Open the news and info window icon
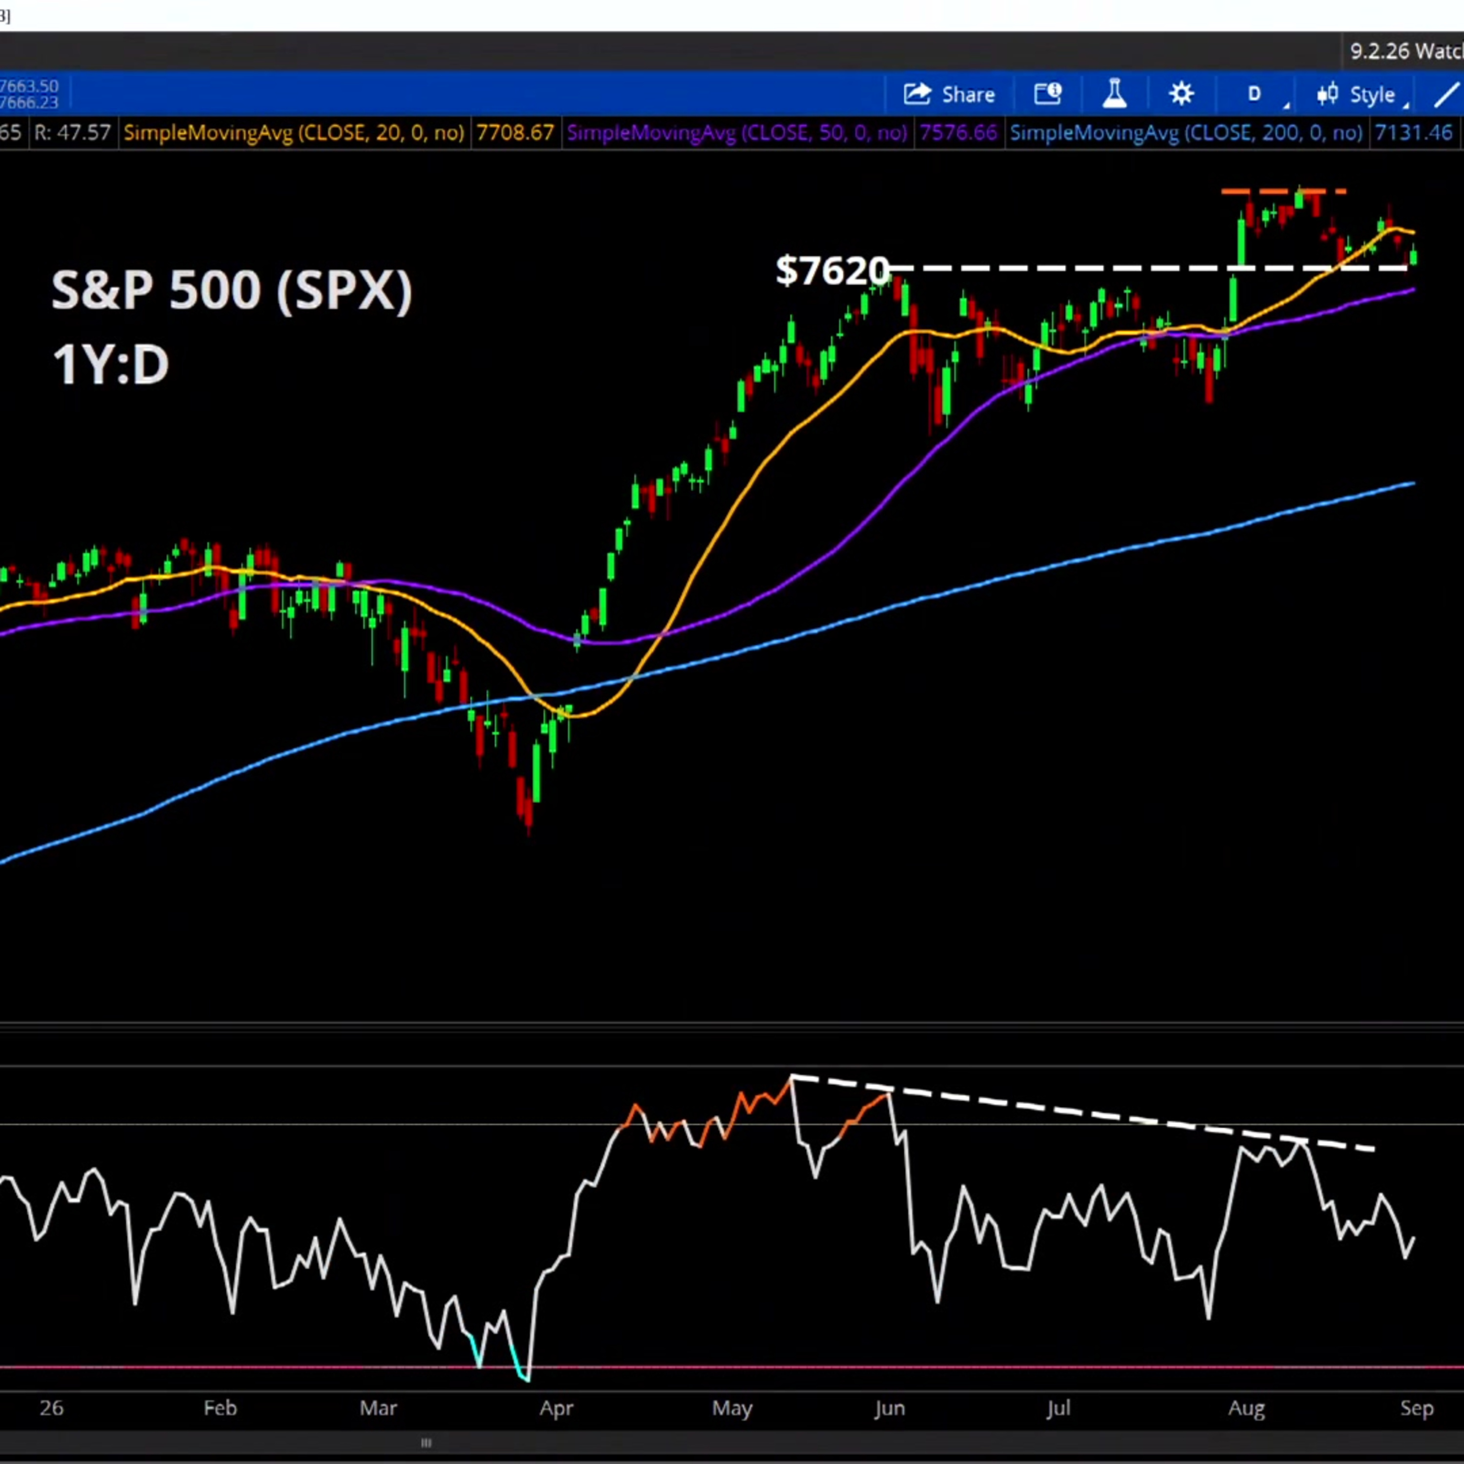Image resolution: width=1464 pixels, height=1464 pixels. pyautogui.click(x=1048, y=95)
